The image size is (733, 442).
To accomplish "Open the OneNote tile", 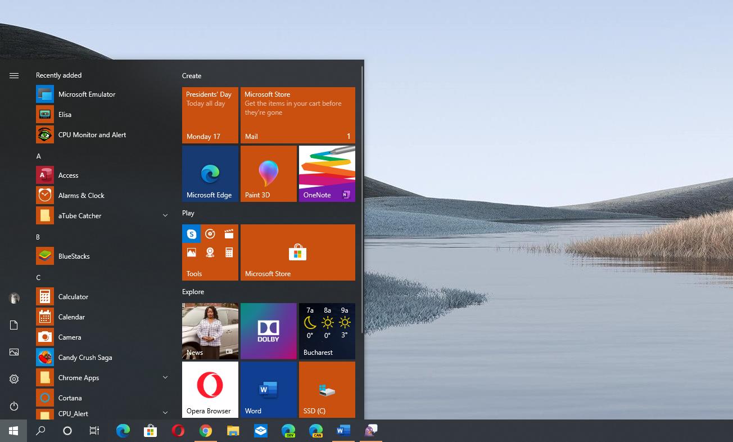I will 327,174.
